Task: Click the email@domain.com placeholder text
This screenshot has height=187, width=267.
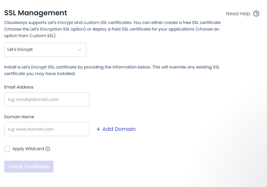Action: (33, 100)
